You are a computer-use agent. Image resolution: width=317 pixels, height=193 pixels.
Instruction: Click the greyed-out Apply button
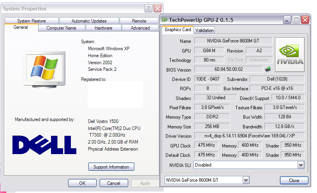pyautogui.click(x=145, y=183)
